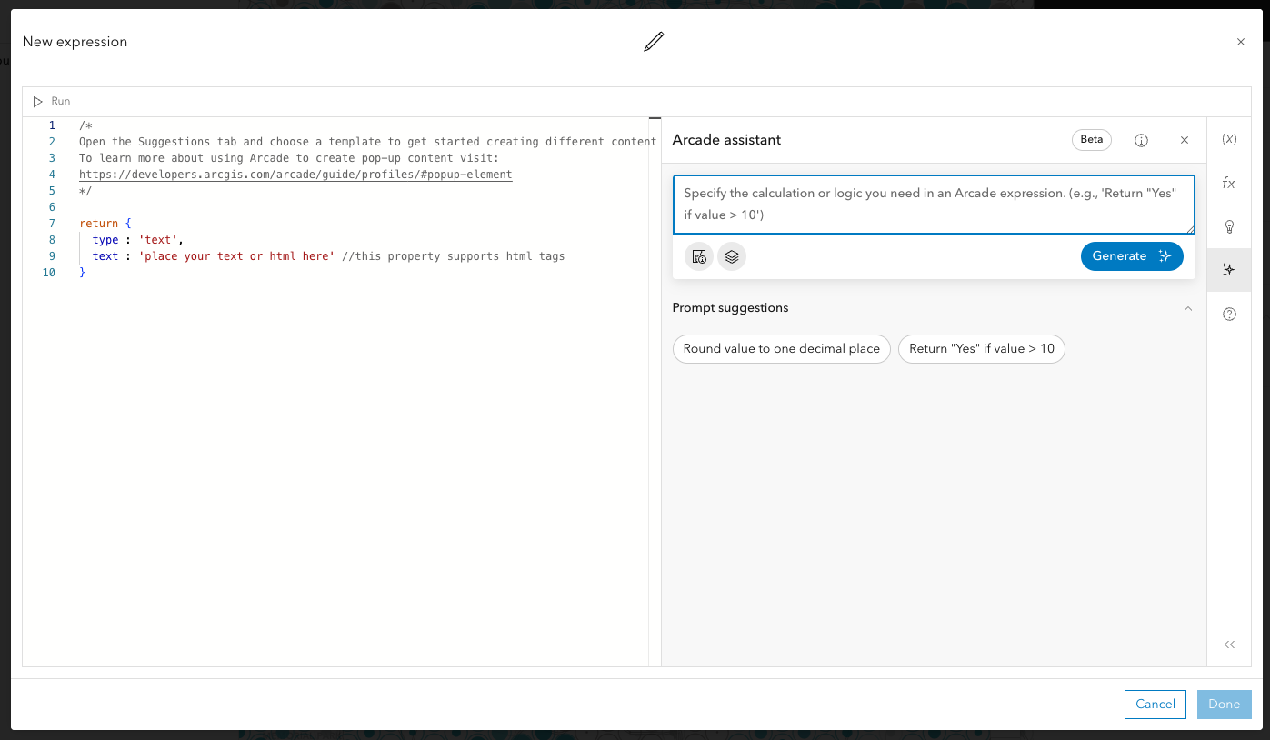Image resolution: width=1270 pixels, height=740 pixels.
Task: Click the Beta badge in assistant header
Action: (x=1091, y=140)
